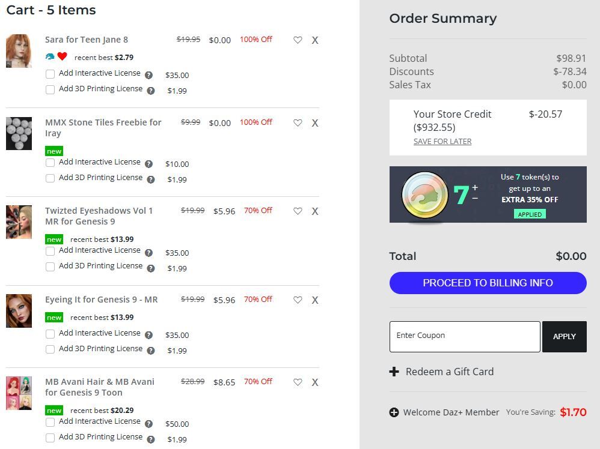Expand Redeem a Gift Card section
This screenshot has height=449, width=600.
pyautogui.click(x=441, y=372)
